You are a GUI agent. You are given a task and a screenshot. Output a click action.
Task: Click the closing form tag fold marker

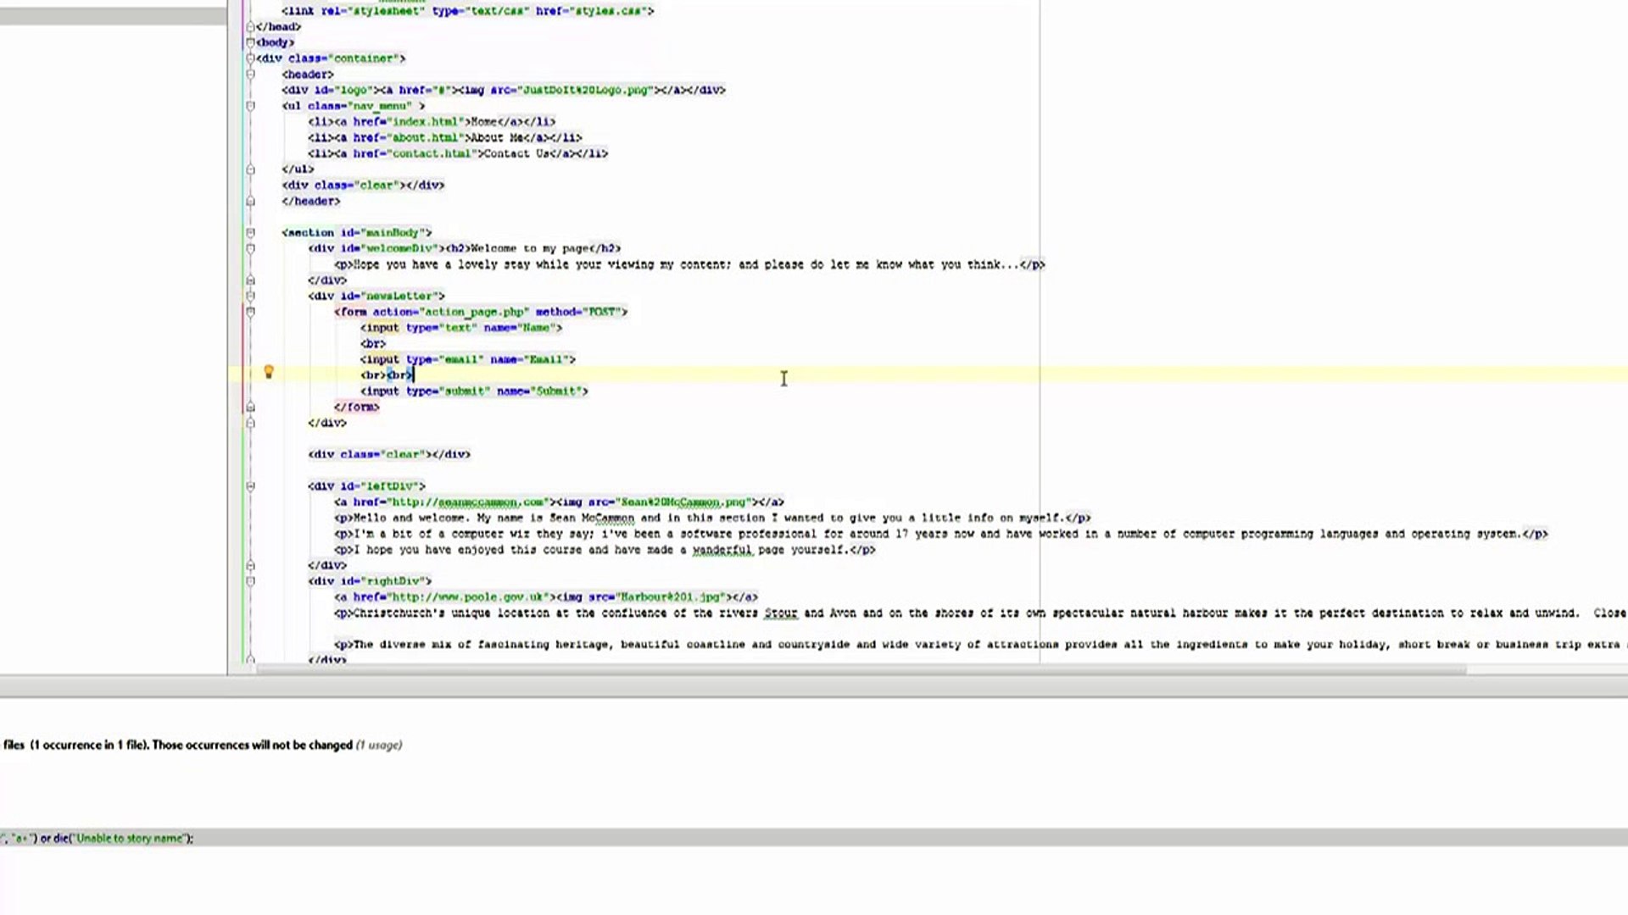(250, 408)
